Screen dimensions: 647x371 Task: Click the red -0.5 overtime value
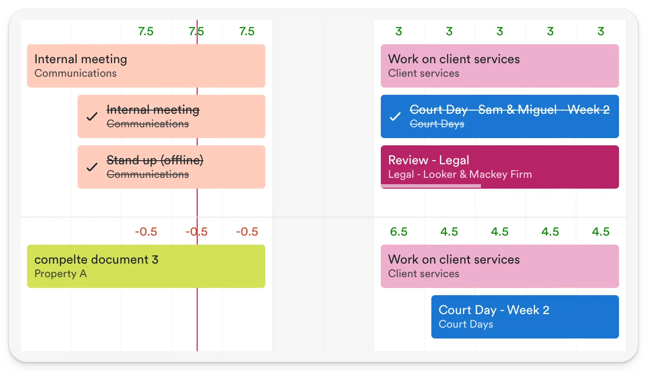point(196,232)
